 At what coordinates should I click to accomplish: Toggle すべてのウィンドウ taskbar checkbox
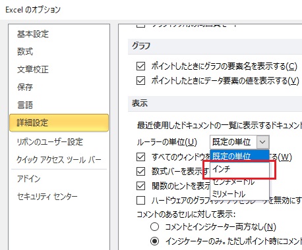point(140,157)
